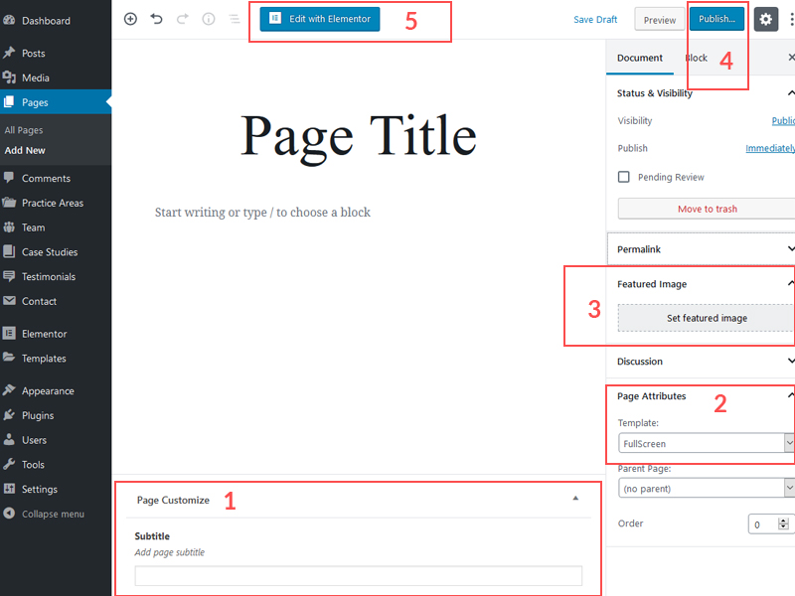Click the Subtitle text input field
The height and width of the screenshot is (596, 795).
point(358,575)
